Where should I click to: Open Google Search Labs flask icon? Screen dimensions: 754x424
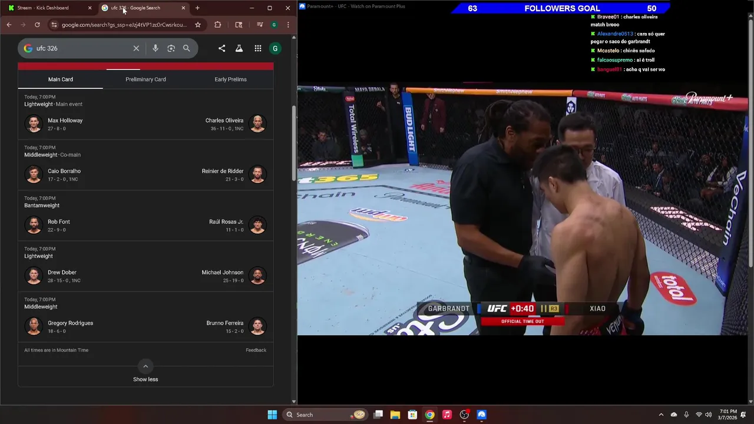pyautogui.click(x=239, y=48)
